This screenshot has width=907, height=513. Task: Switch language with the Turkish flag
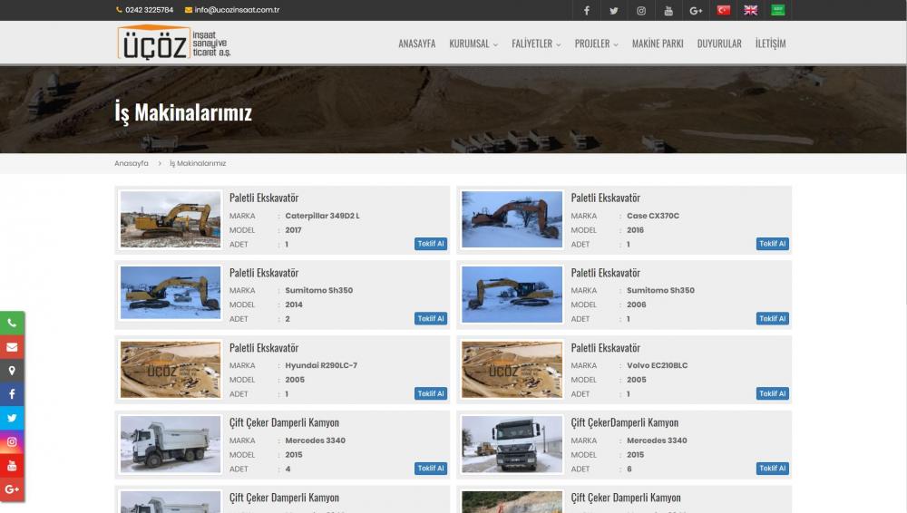[723, 10]
